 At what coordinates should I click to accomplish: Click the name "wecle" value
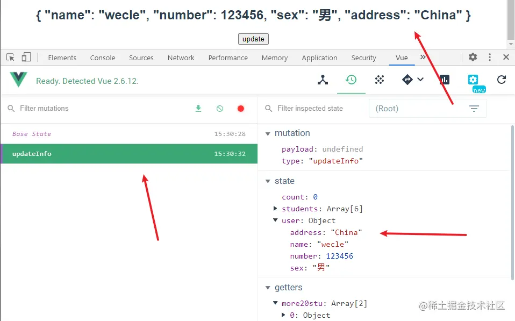tap(332, 244)
